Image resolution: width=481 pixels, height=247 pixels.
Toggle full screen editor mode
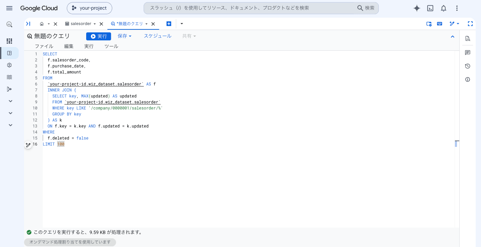(x=470, y=24)
